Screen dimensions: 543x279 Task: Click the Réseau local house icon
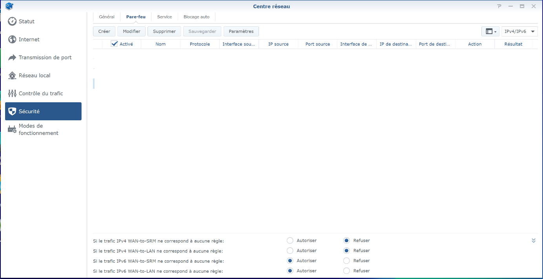coord(12,76)
